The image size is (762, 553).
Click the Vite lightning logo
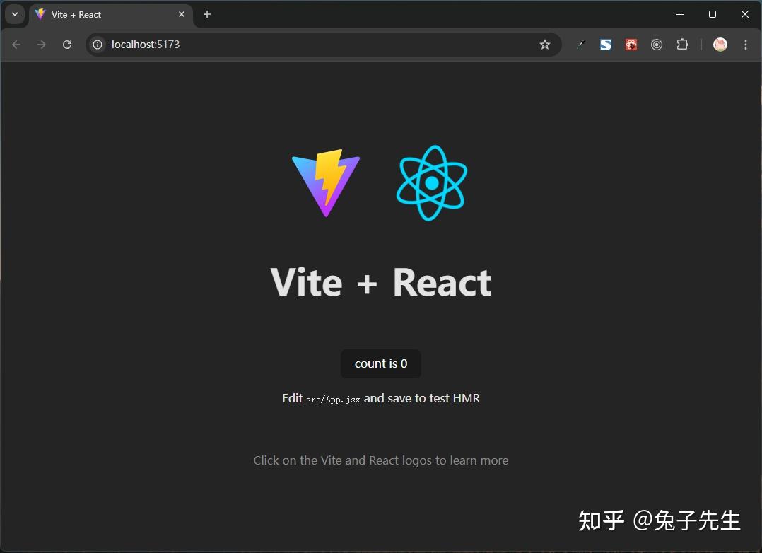point(325,182)
